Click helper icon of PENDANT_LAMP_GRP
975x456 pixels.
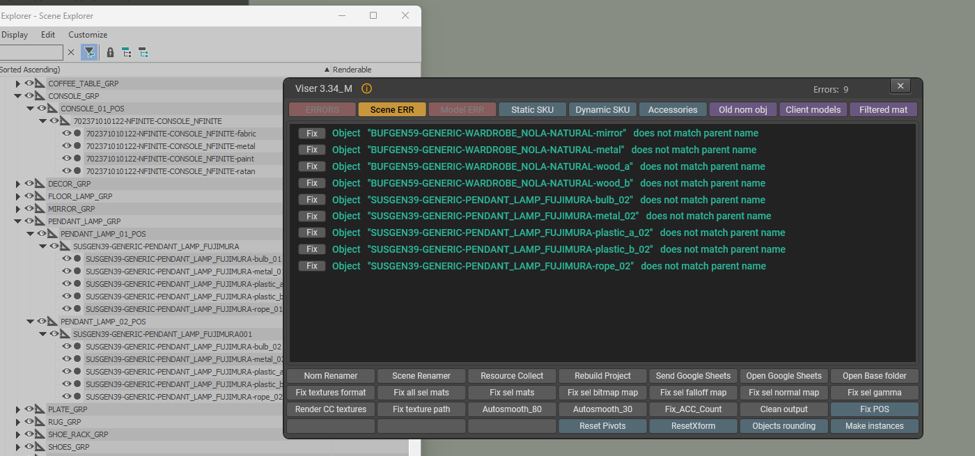(x=40, y=221)
